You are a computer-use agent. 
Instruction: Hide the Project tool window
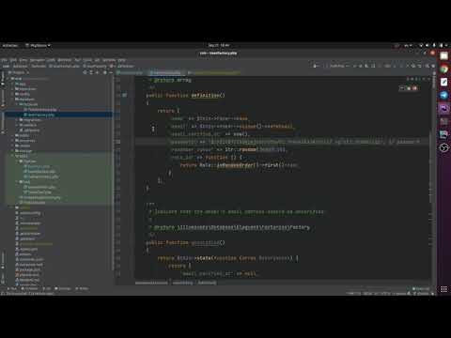click(x=111, y=72)
